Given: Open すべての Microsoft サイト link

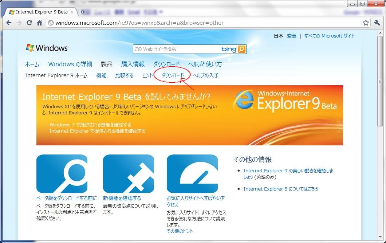Looking at the screenshot, I should pyautogui.click(x=329, y=36).
